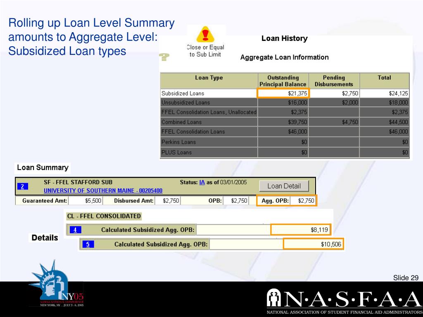This screenshot has width=423, height=317.
Task: Open loan number 4 badge
Action: click(x=75, y=230)
